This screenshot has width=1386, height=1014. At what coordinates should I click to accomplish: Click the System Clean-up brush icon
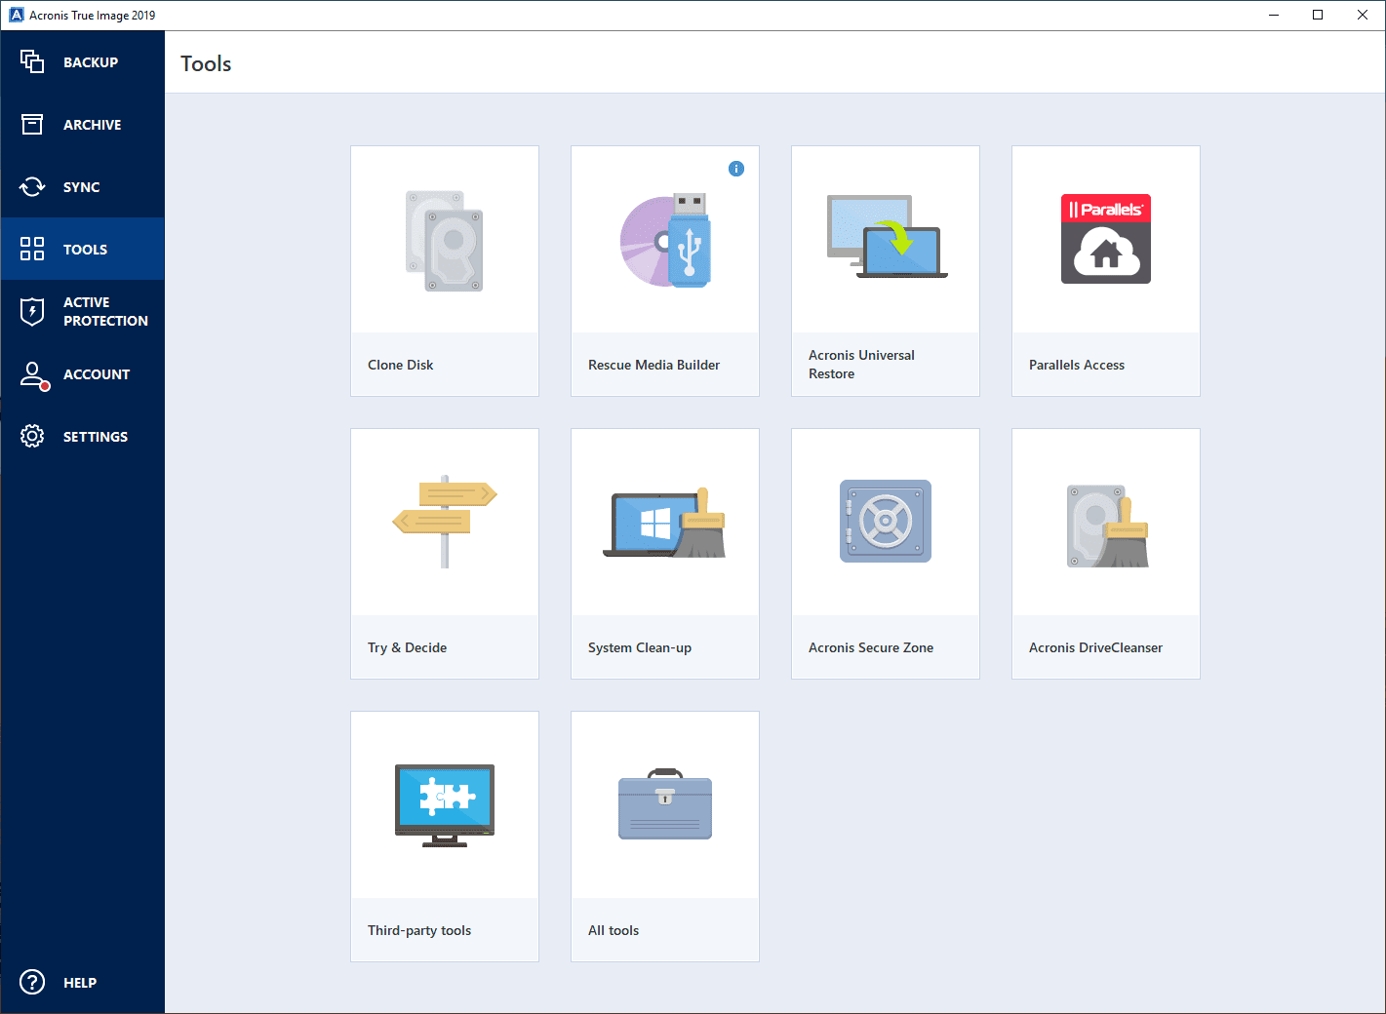tap(665, 524)
